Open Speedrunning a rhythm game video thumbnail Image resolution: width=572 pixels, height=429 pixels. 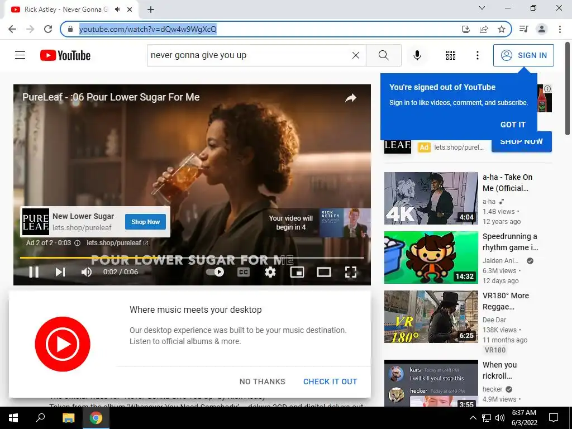431,257
